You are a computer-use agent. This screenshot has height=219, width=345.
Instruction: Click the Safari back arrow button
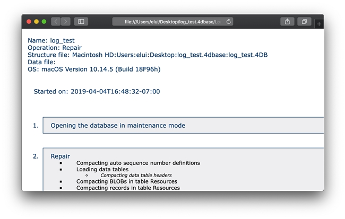point(56,22)
